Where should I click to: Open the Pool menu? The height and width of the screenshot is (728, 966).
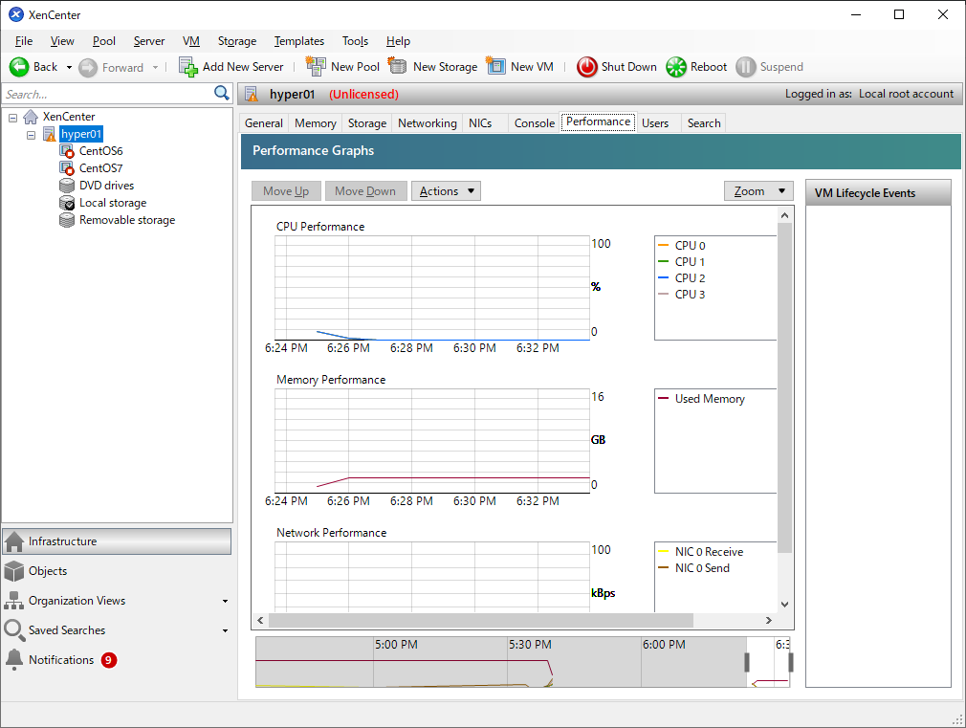point(104,41)
